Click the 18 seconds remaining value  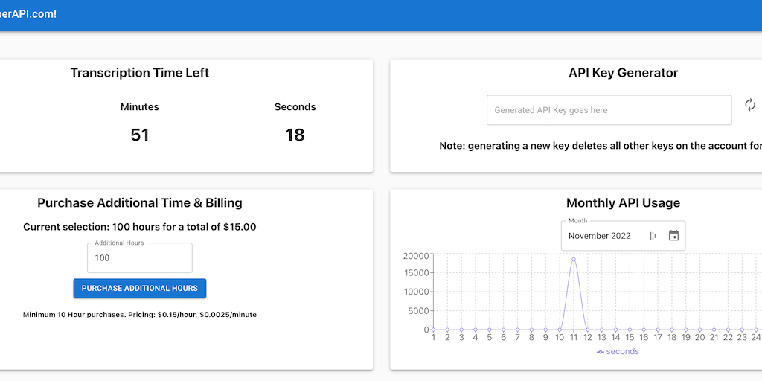tap(295, 135)
